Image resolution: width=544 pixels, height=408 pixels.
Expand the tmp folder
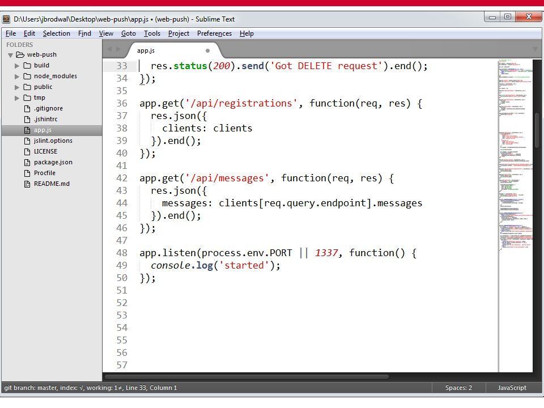tap(16, 98)
